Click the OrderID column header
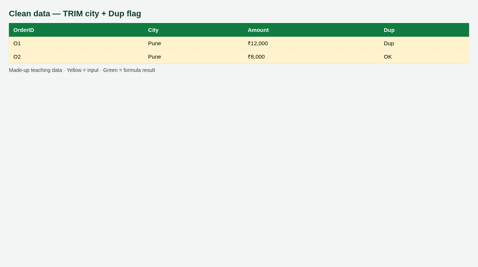The image size is (478, 267). (x=76, y=30)
